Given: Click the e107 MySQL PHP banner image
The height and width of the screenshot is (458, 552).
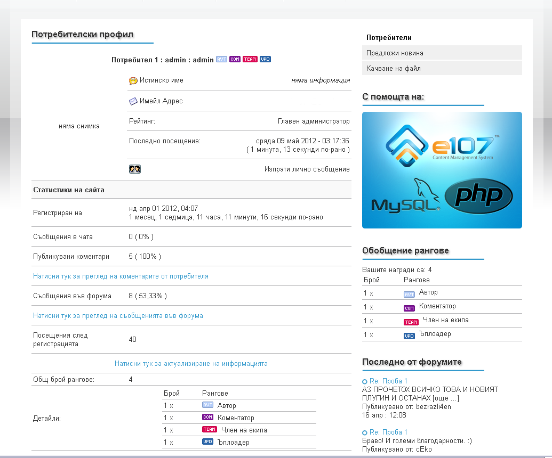Looking at the screenshot, I should point(442,169).
